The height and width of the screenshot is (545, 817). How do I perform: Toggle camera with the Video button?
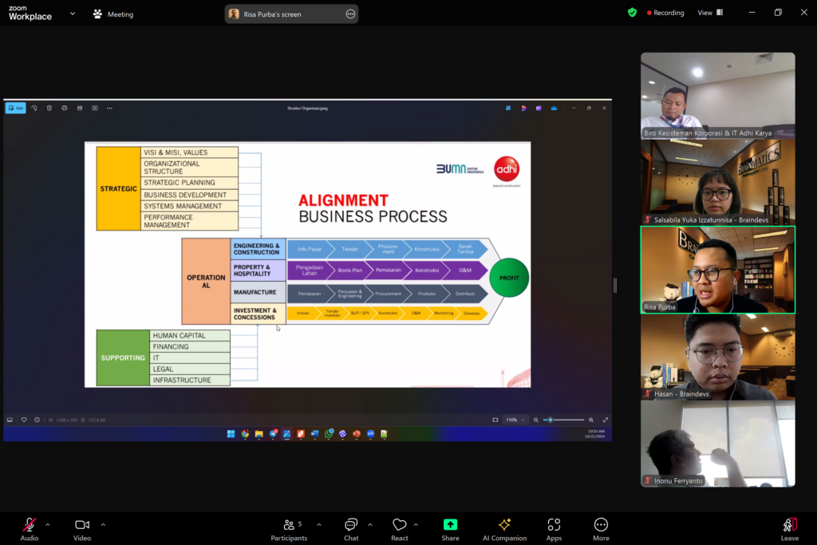click(x=81, y=528)
